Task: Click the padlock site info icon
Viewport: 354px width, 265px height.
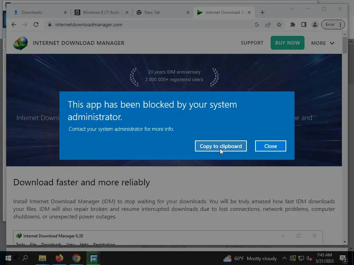Action: (x=50, y=24)
